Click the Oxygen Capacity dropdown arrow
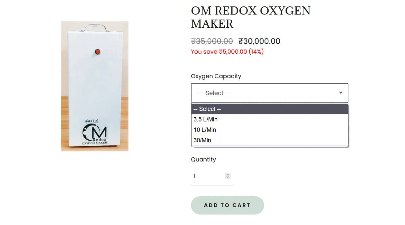The height and width of the screenshot is (225, 405). [341, 93]
